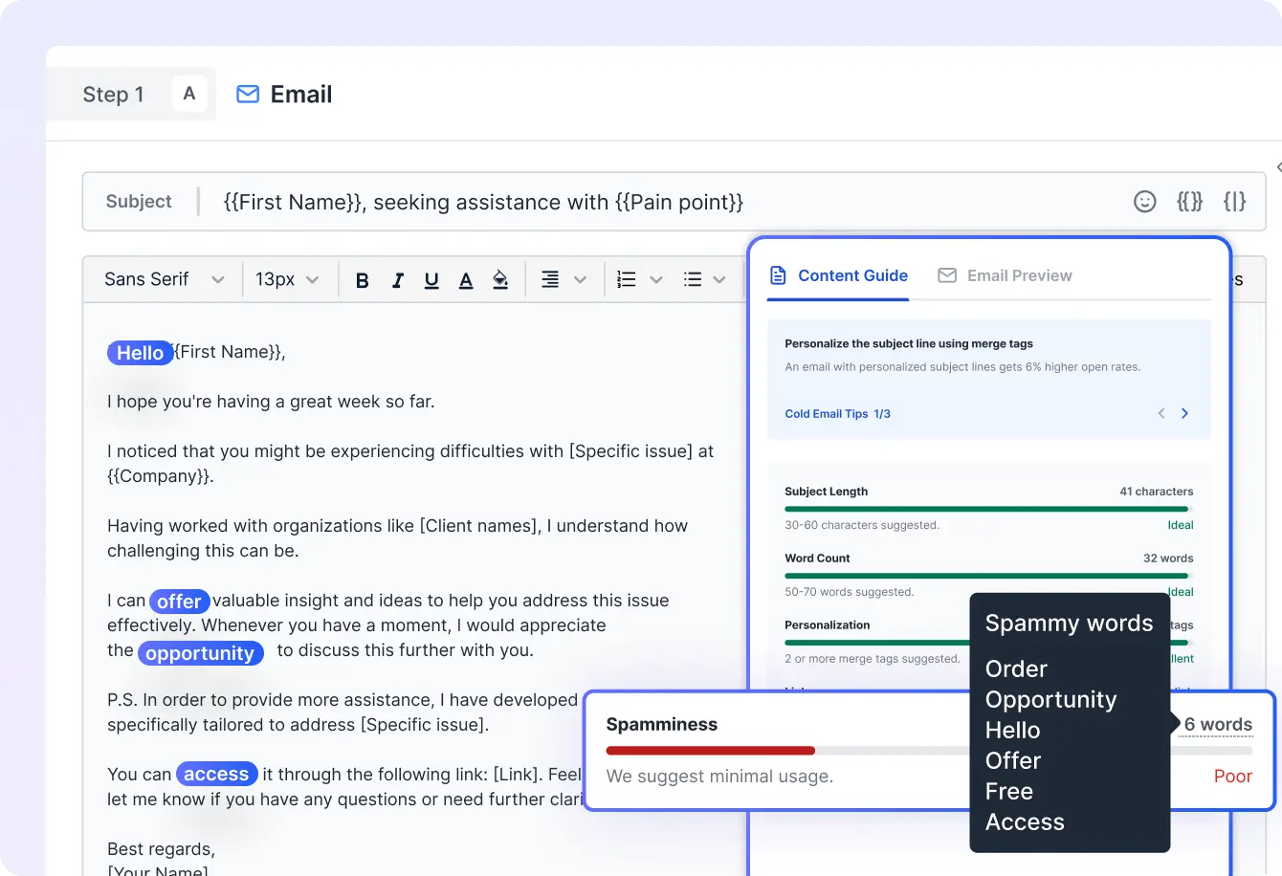Show the next Cold Email Tip
1282x876 pixels.
point(1184,413)
